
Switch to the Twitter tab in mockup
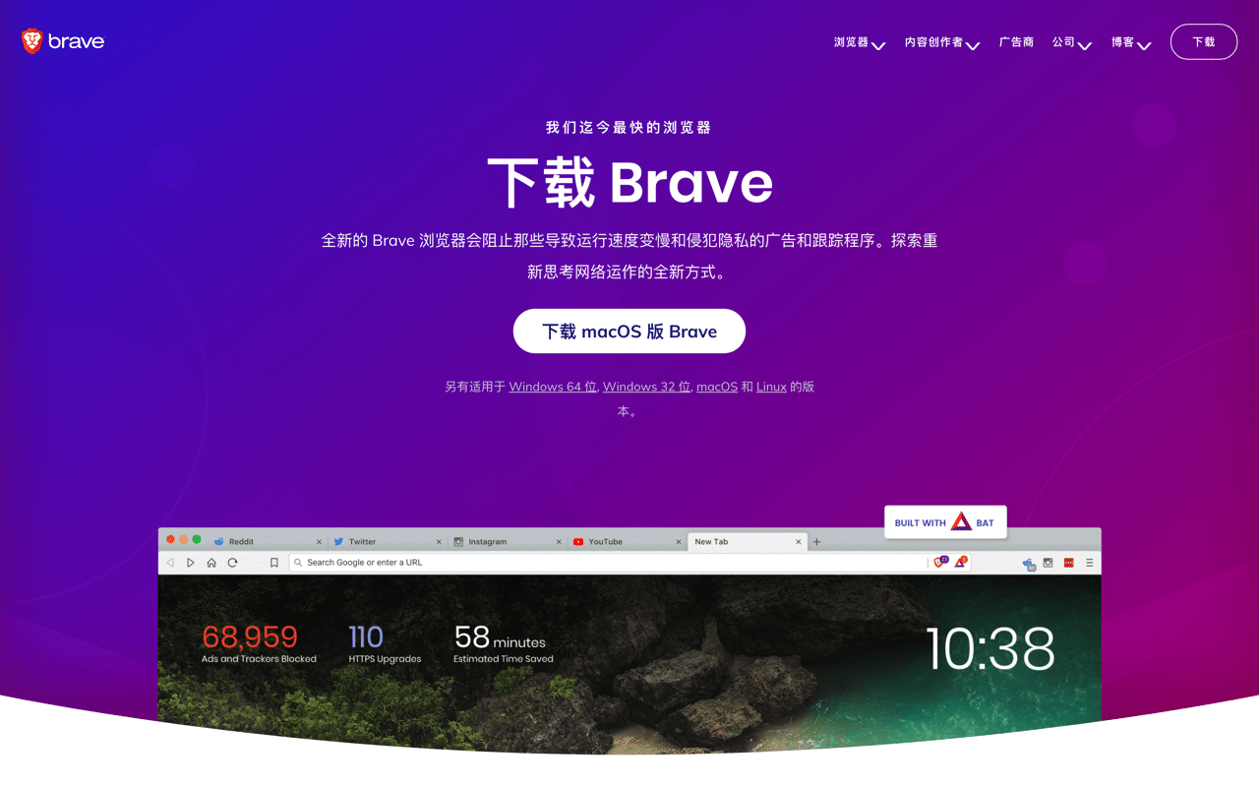tap(388, 541)
